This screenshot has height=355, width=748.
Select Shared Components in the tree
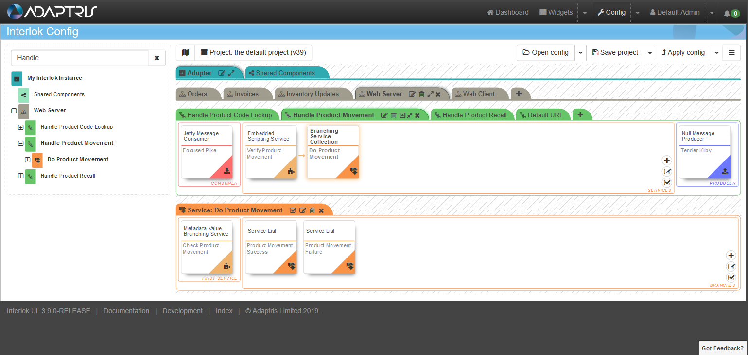tap(59, 95)
